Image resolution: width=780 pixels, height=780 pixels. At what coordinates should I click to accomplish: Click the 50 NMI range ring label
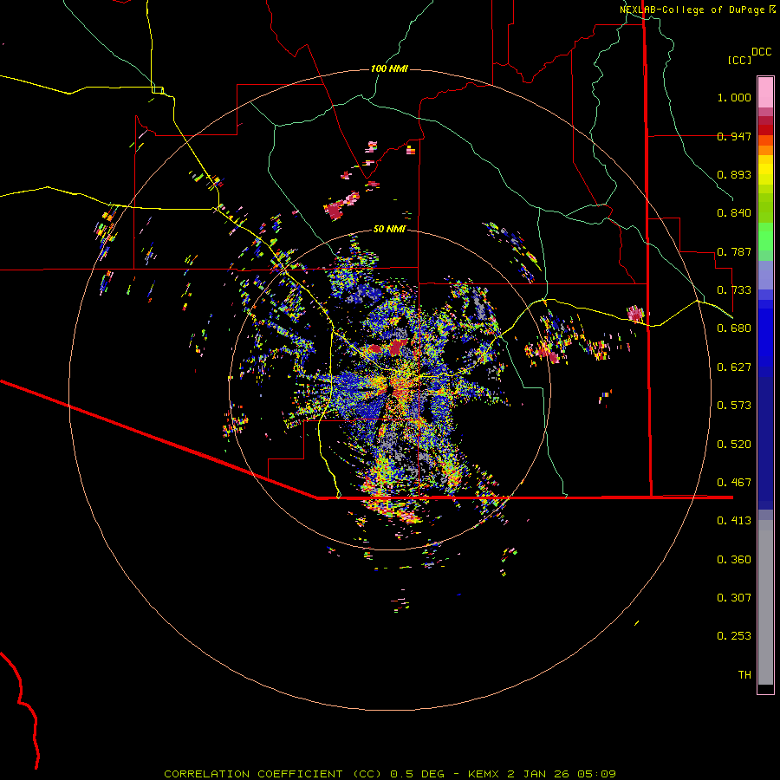pyautogui.click(x=389, y=229)
